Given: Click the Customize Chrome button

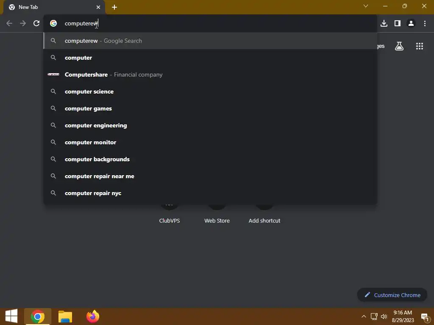Looking at the screenshot, I should pos(392,295).
